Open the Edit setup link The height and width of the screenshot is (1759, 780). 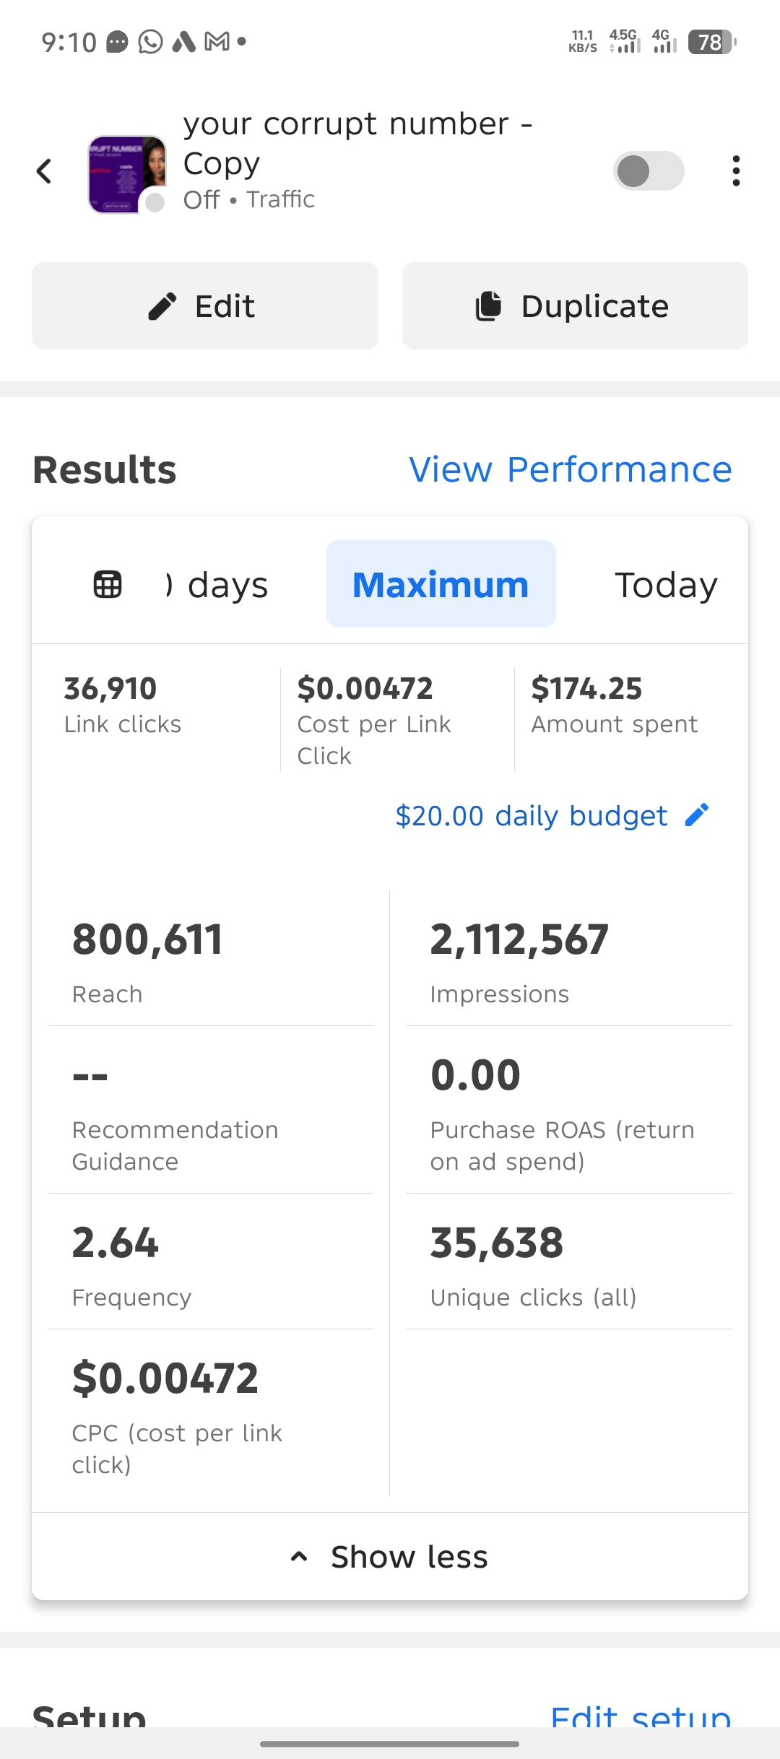[640, 1715]
